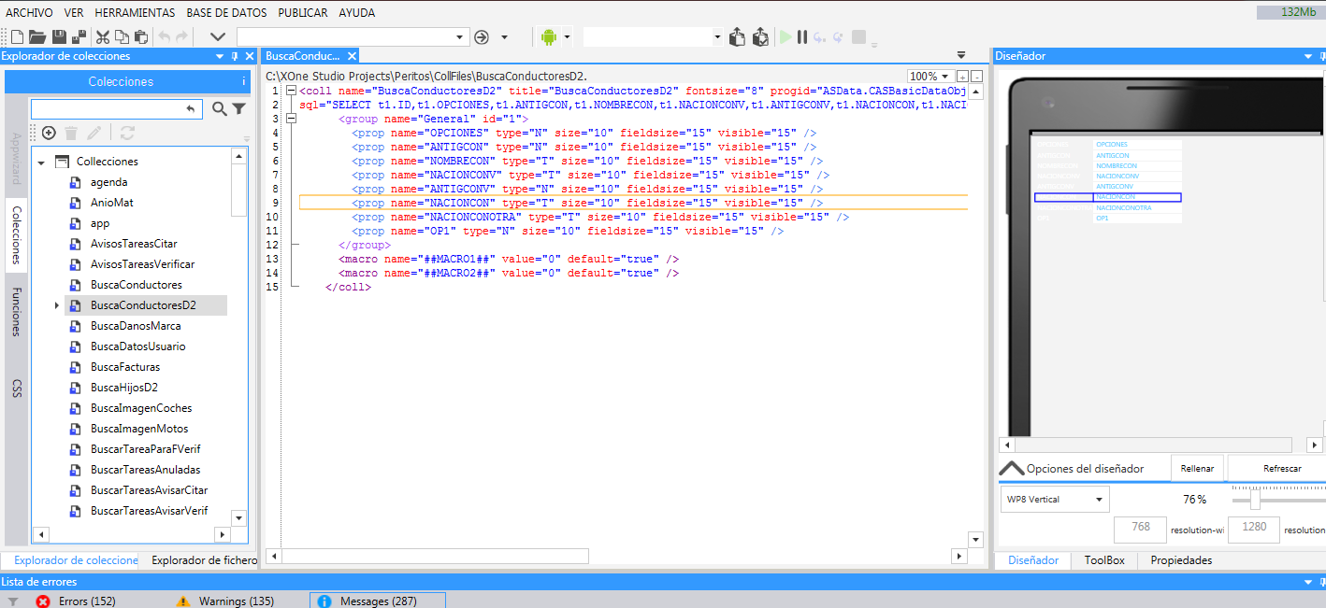Click the first package upload icon
This screenshot has height=608, width=1326.
737,36
